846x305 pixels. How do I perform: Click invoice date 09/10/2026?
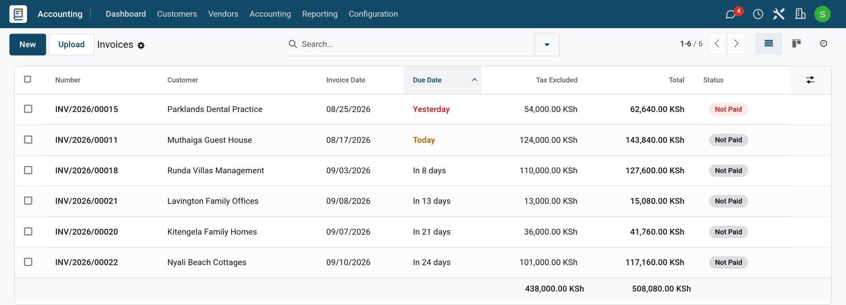(x=348, y=262)
